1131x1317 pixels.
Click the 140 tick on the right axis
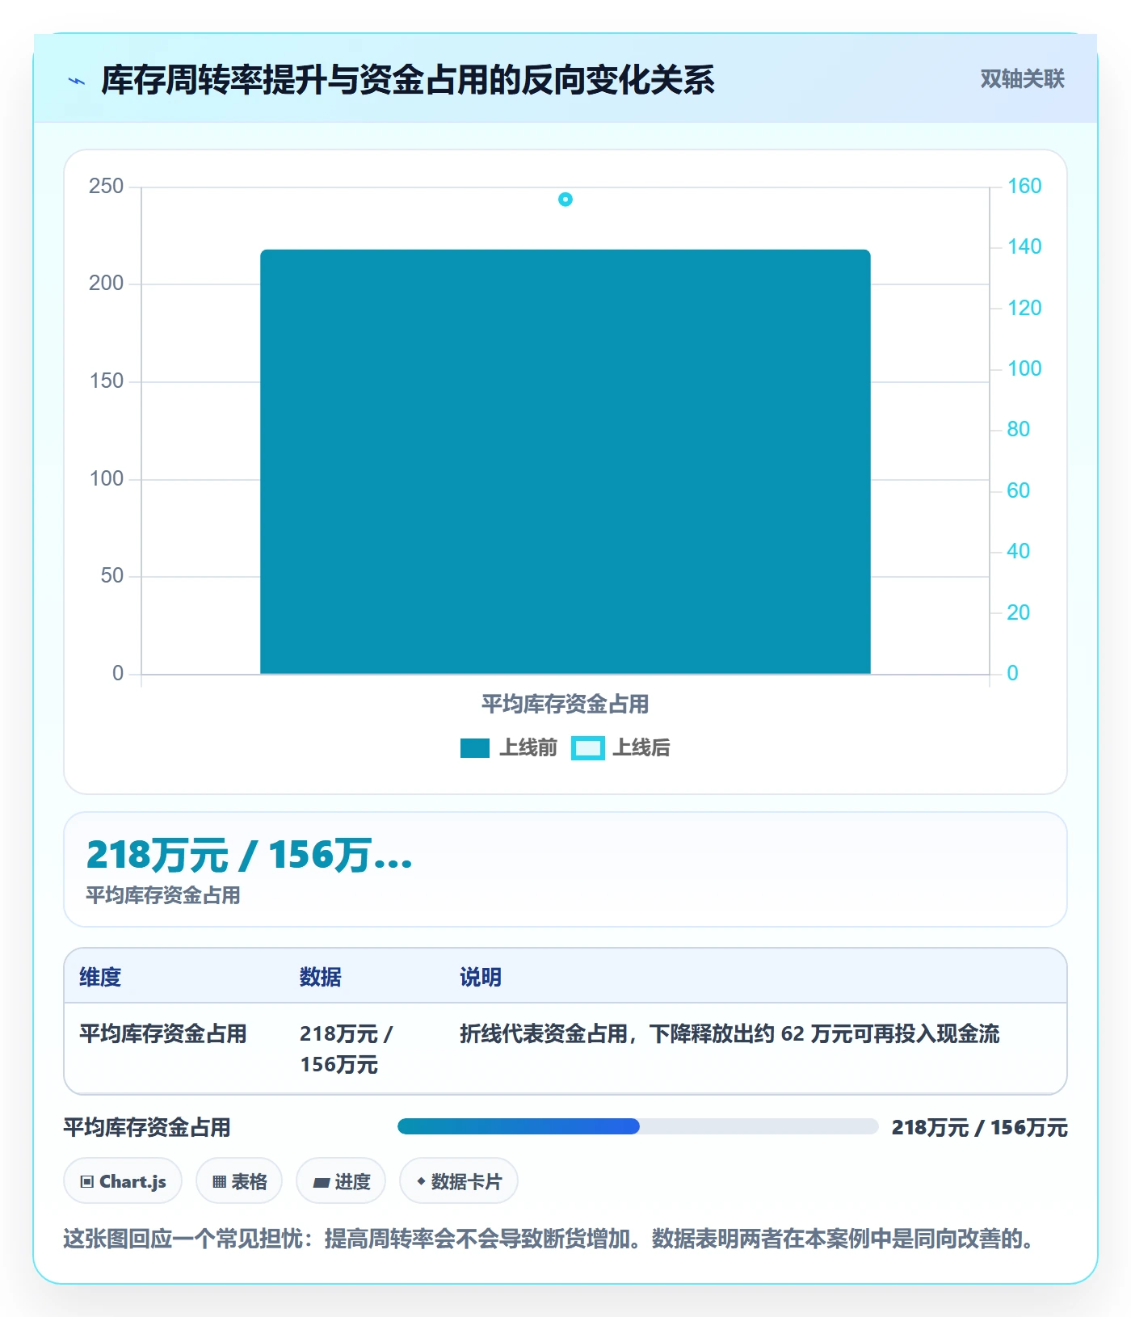point(1024,247)
